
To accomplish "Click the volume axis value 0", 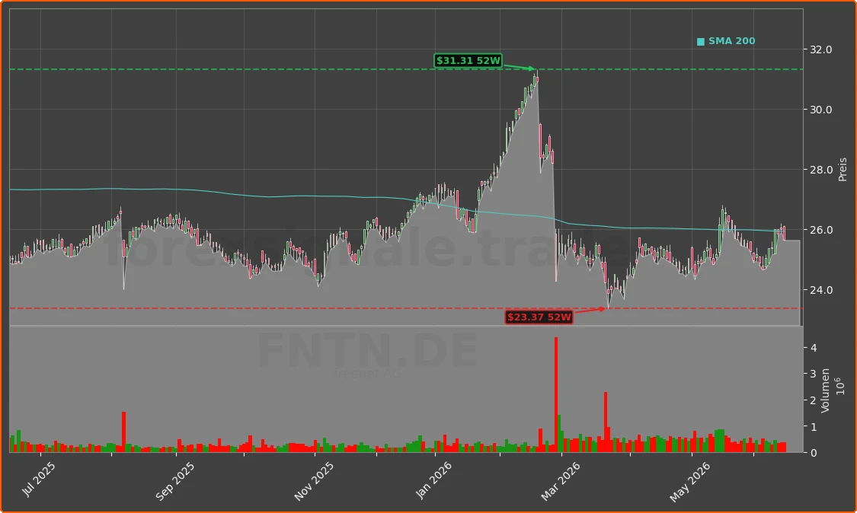I will (814, 453).
